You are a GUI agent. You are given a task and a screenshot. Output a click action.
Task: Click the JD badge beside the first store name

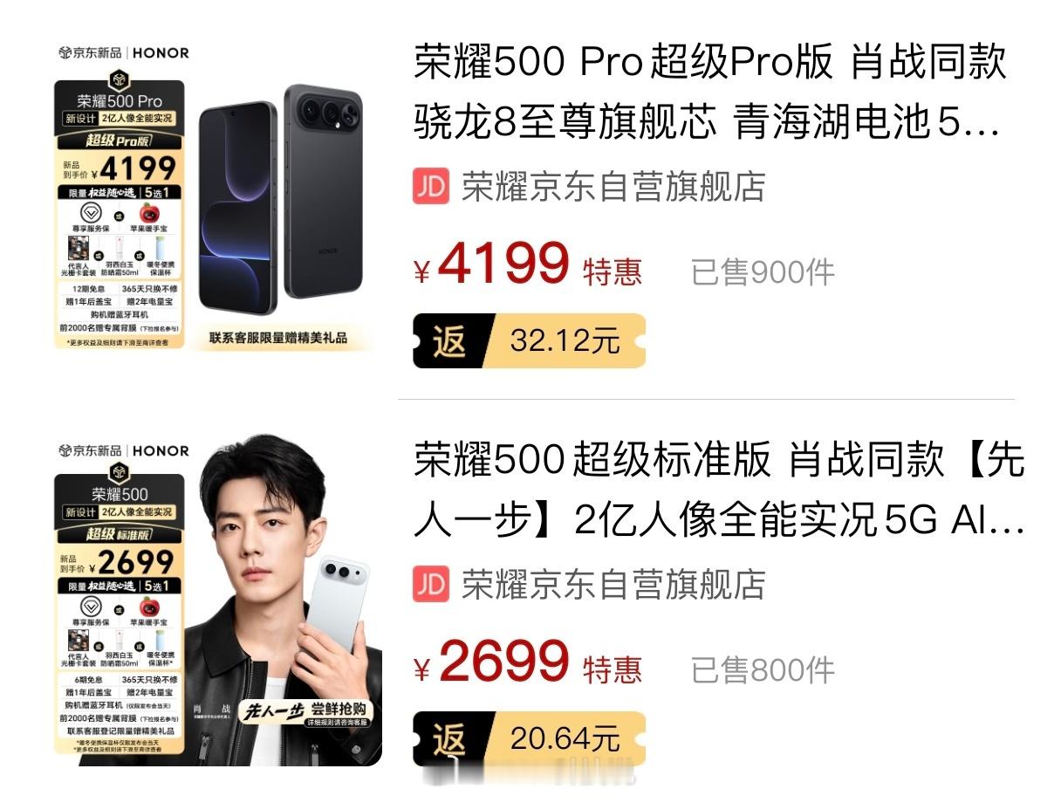(431, 187)
